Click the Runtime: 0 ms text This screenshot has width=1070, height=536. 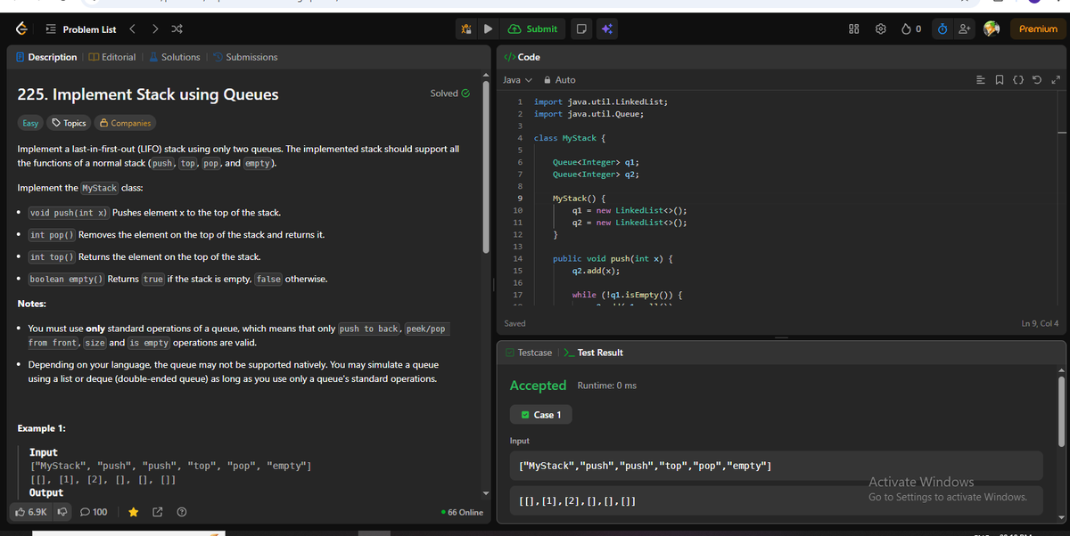point(606,386)
